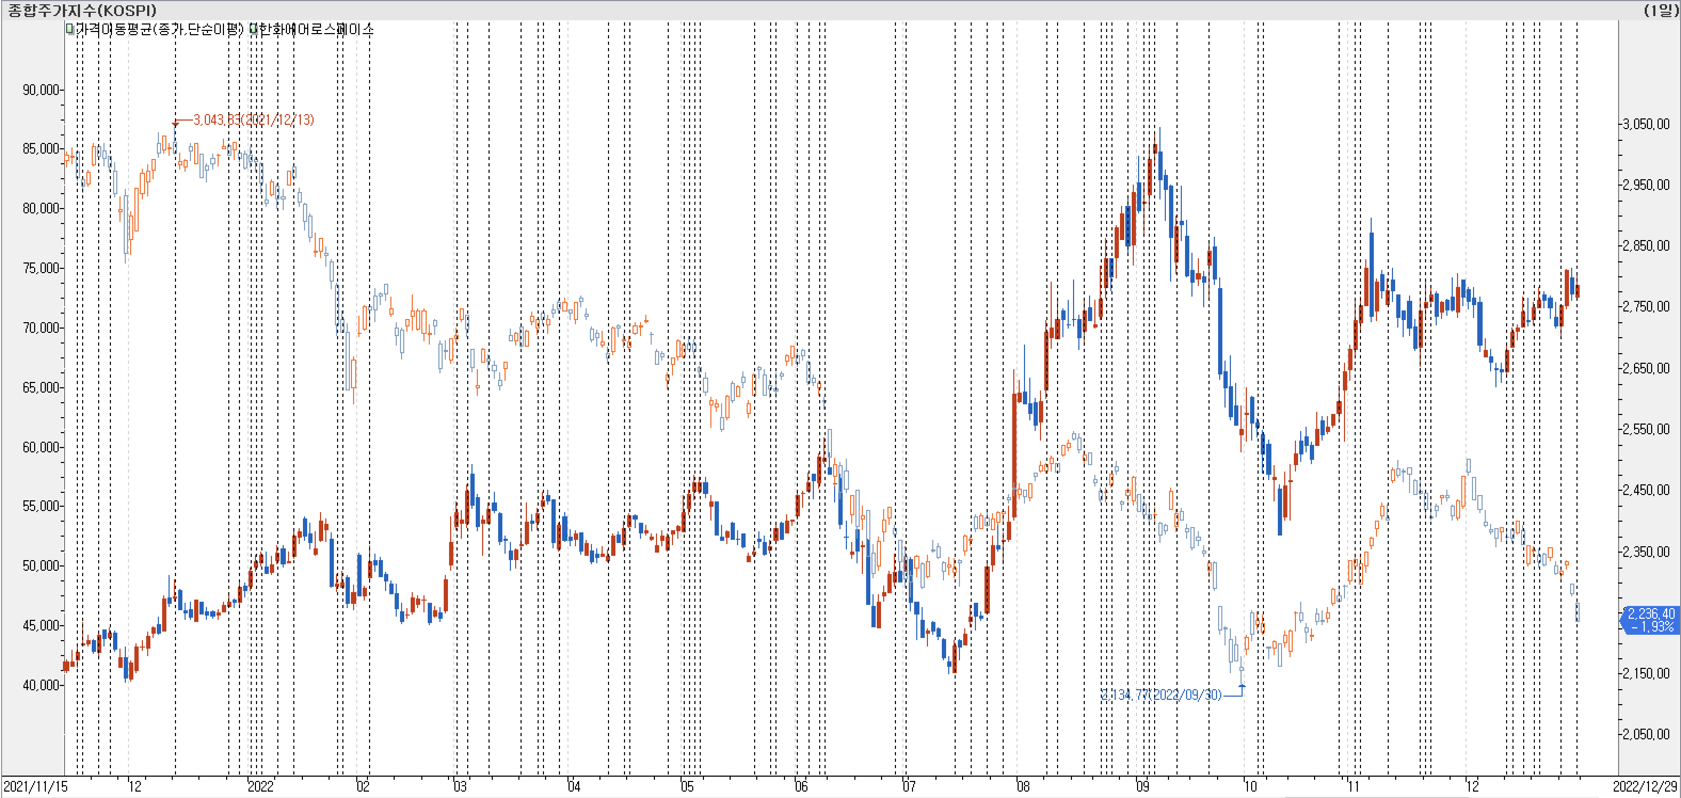Select the 가격이동평균(종가,단순이평) legend label

[x=159, y=29]
